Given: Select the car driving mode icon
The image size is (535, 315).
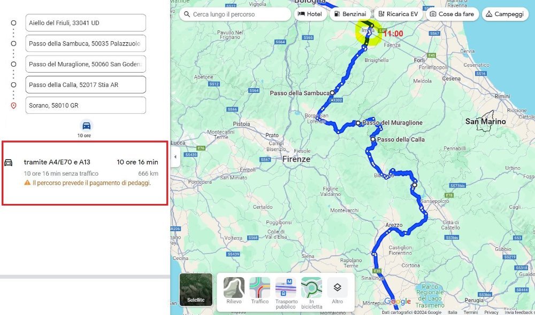Looking at the screenshot, I should click(x=87, y=125).
